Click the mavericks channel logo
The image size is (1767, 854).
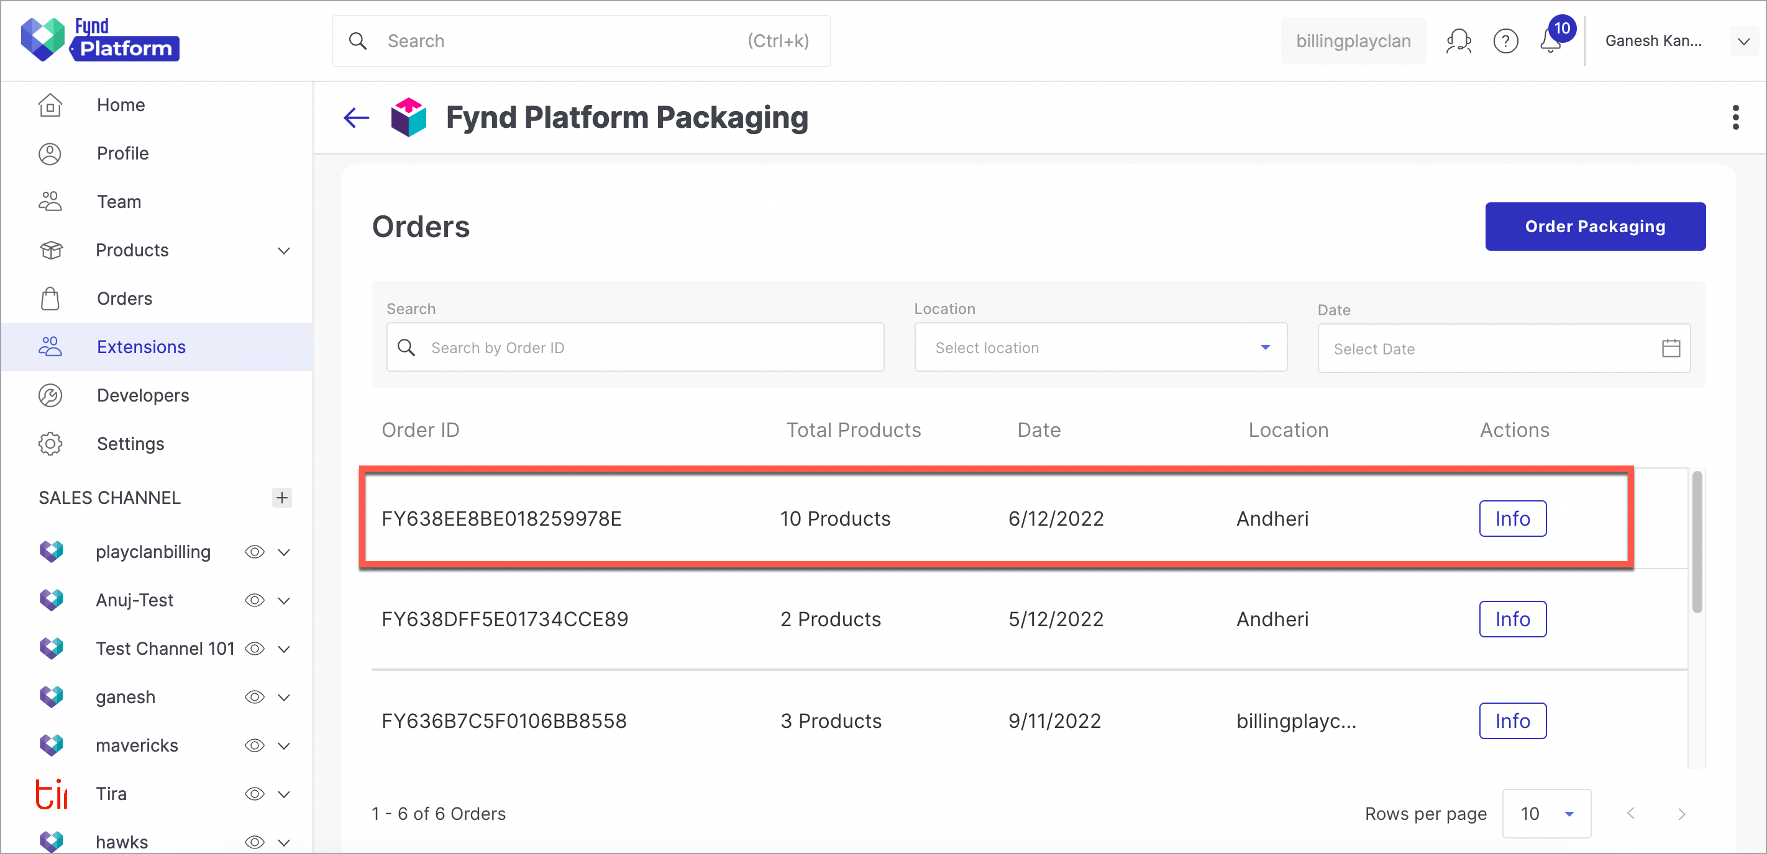(52, 745)
